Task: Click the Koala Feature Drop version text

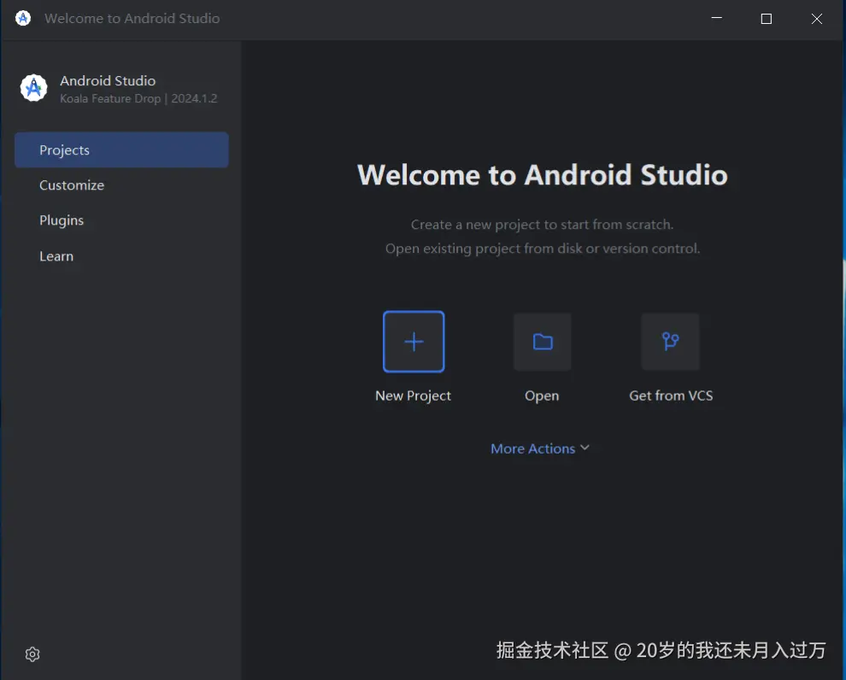Action: pos(138,99)
